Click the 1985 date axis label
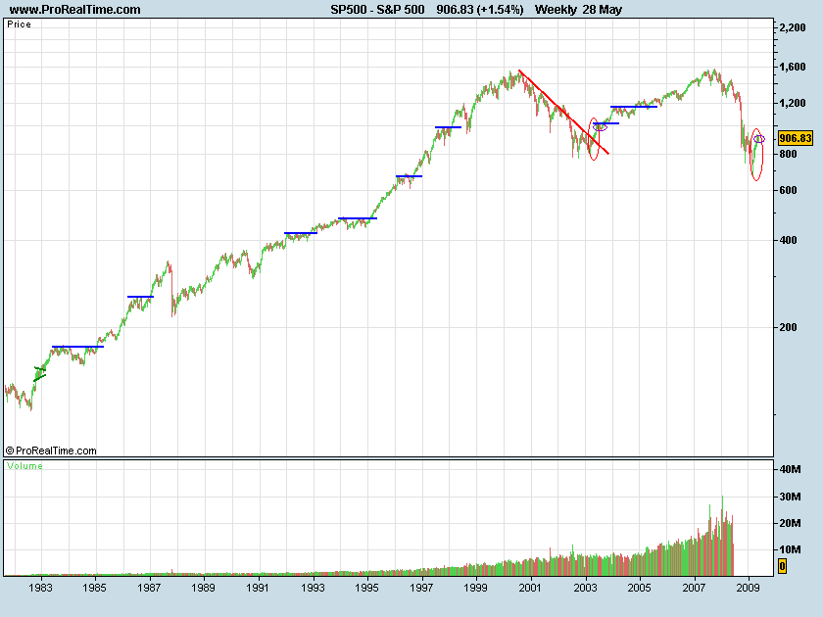Screen dimensions: 823x617 pos(94,588)
